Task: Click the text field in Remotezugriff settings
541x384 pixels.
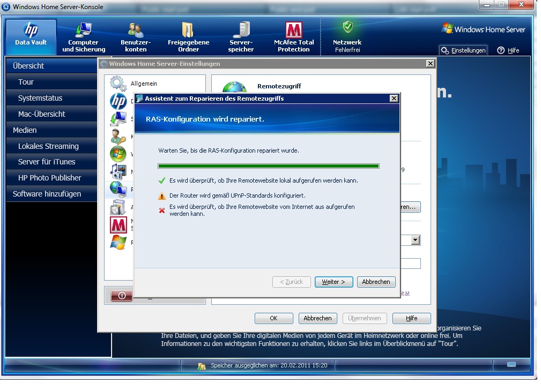Action: 411,263
